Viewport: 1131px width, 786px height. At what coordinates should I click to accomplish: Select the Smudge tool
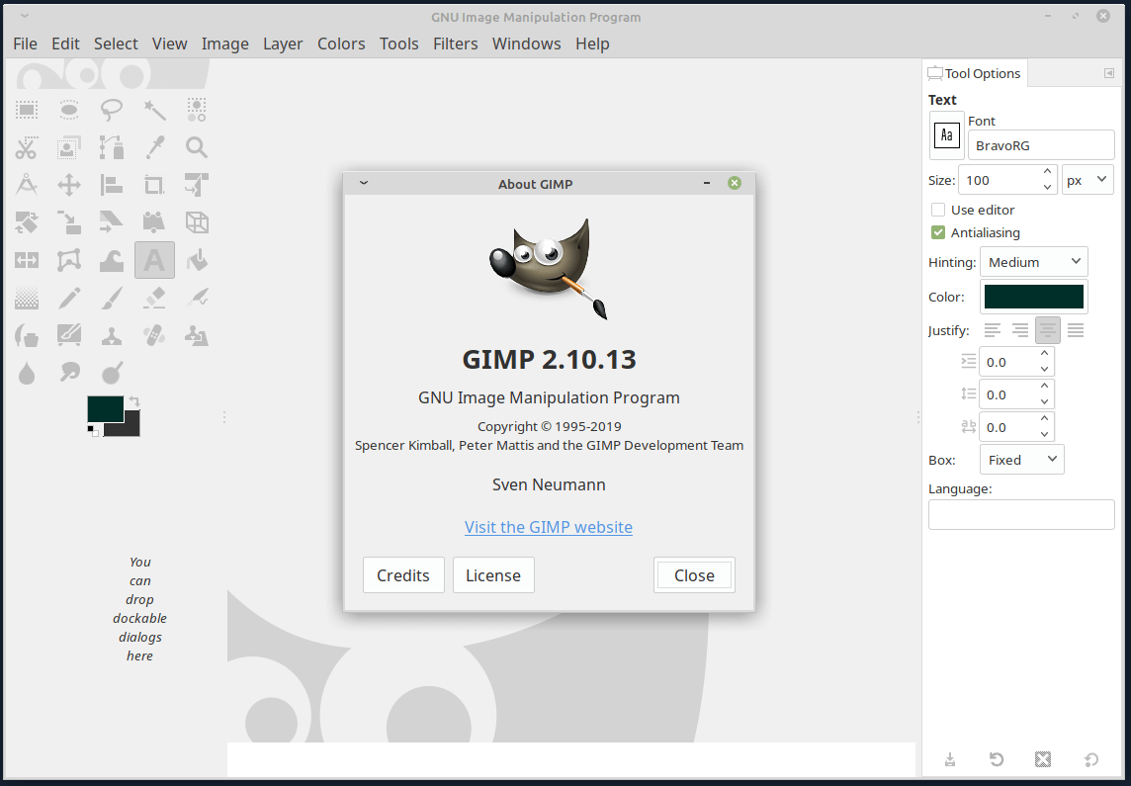coord(69,373)
